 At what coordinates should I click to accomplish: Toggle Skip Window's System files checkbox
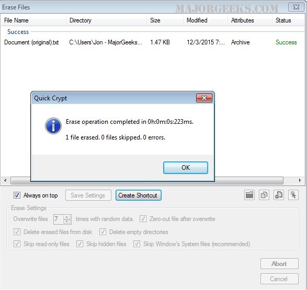pos(137,244)
